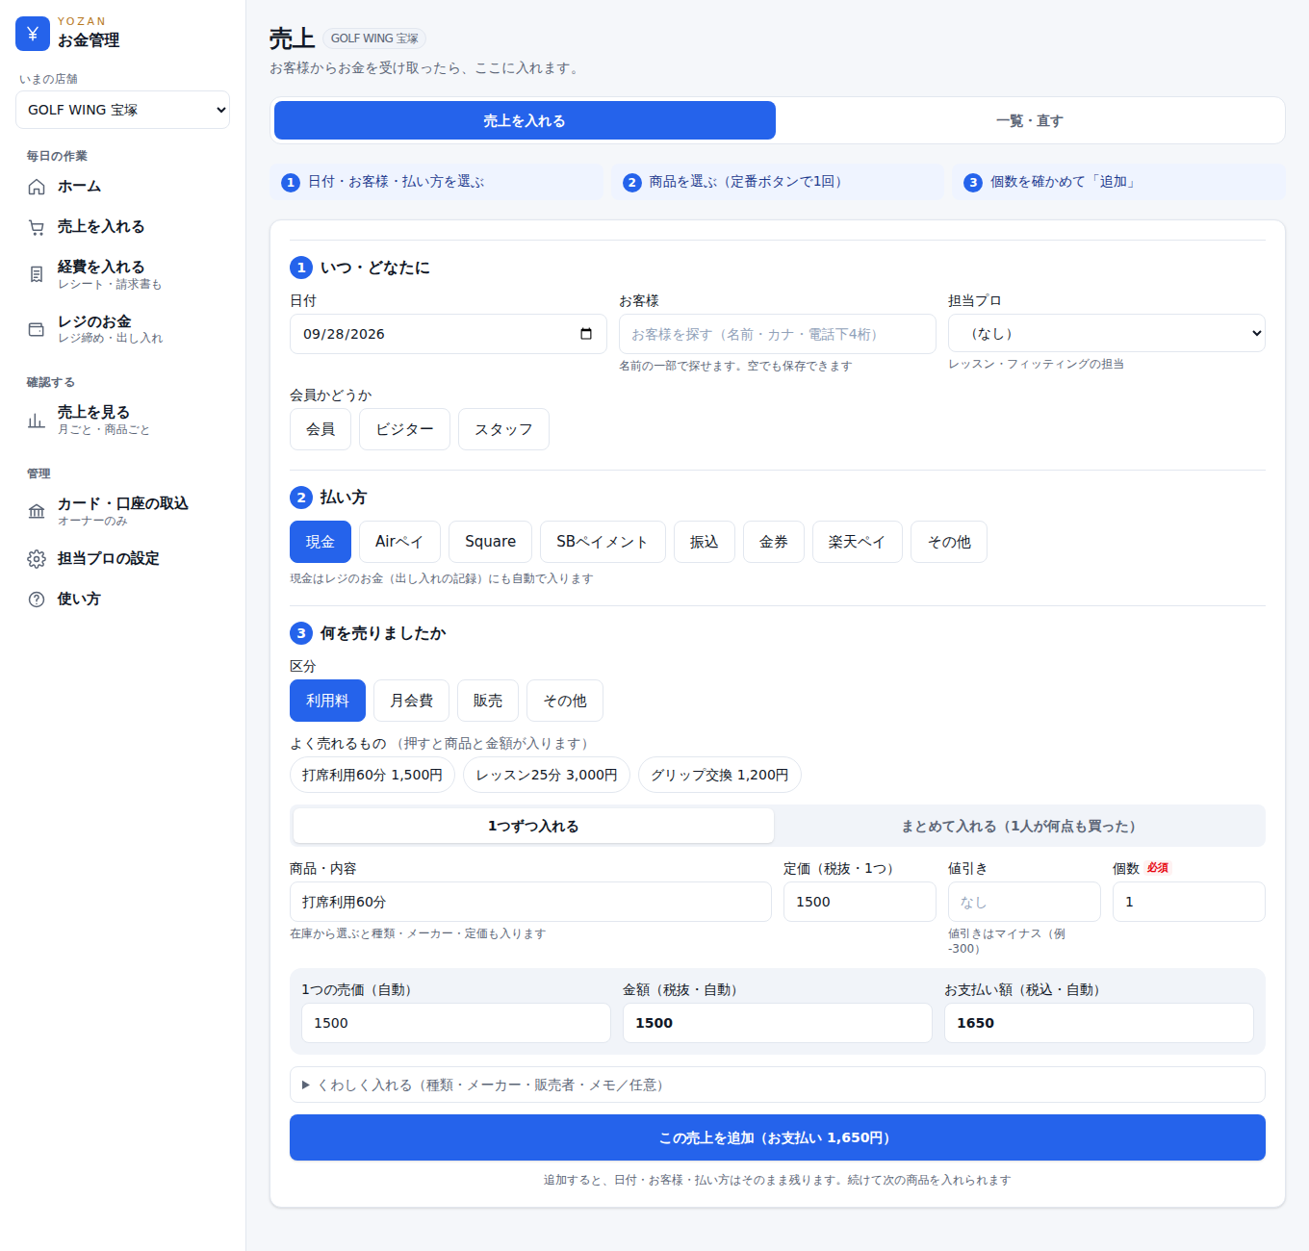Viewport: 1309px width, 1251px height.
Task: Click the bar chart icon for 売上を見る
Action: pos(37,420)
